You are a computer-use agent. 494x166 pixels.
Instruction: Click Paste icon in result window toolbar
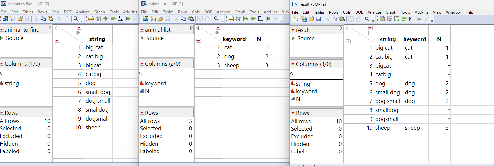pos(342,19)
